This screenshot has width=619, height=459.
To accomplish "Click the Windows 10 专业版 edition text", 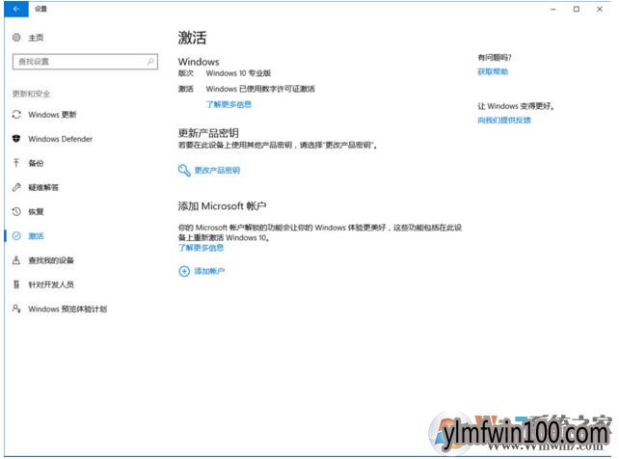I will click(x=238, y=73).
